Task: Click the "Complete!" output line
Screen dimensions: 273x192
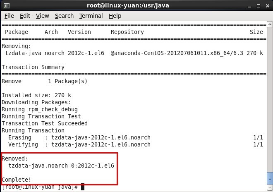Action: point(17,180)
